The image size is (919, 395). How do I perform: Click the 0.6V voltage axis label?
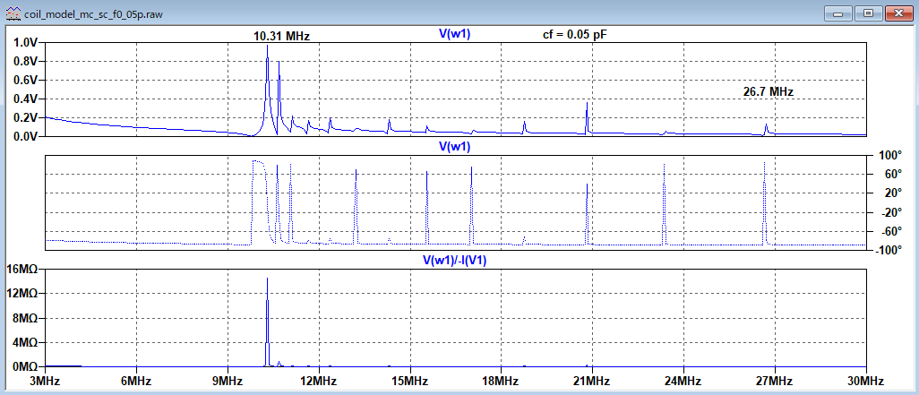tap(25, 81)
